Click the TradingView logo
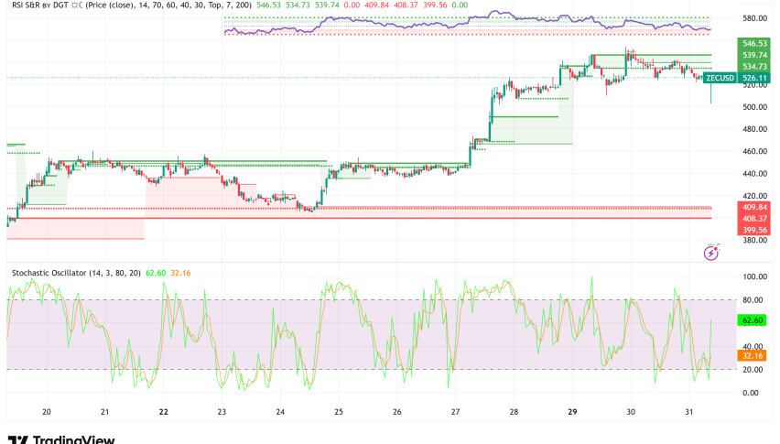The height and width of the screenshot is (444, 780). (60, 439)
